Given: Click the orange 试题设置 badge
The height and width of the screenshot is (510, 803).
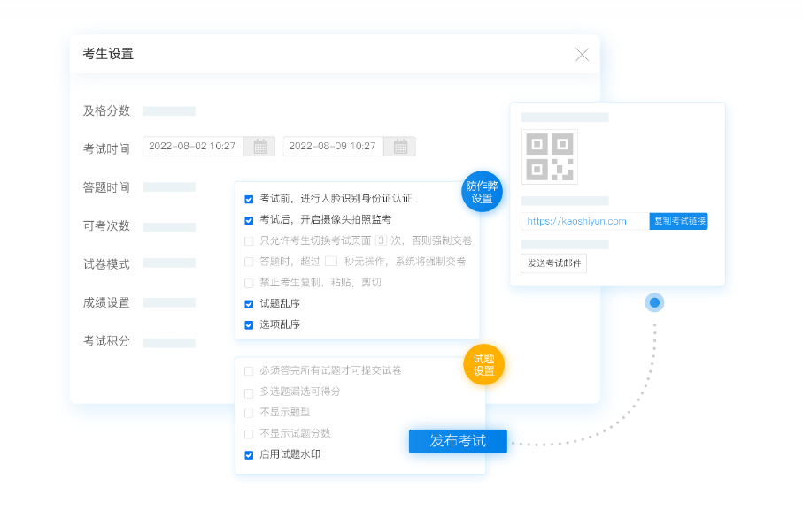Looking at the screenshot, I should tap(483, 364).
